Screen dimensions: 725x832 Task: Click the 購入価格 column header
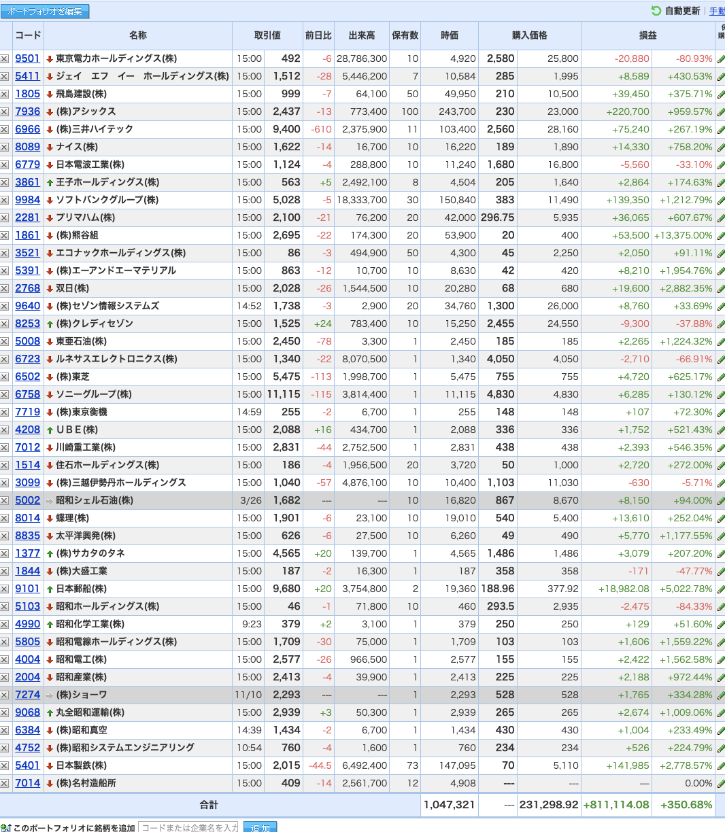click(530, 35)
